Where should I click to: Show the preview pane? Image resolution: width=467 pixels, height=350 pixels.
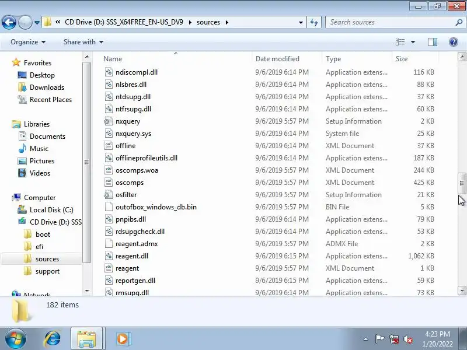[433, 42]
